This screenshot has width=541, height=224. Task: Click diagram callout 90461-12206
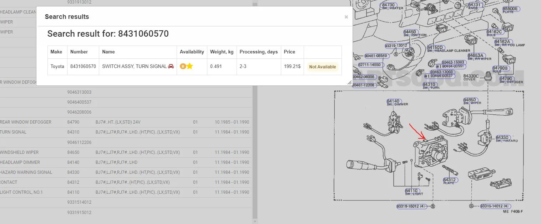click(x=364, y=85)
